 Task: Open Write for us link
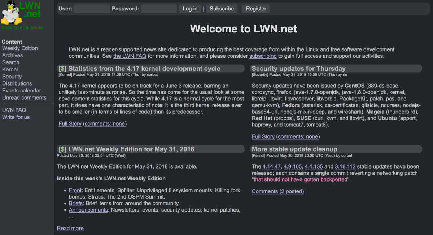16,117
